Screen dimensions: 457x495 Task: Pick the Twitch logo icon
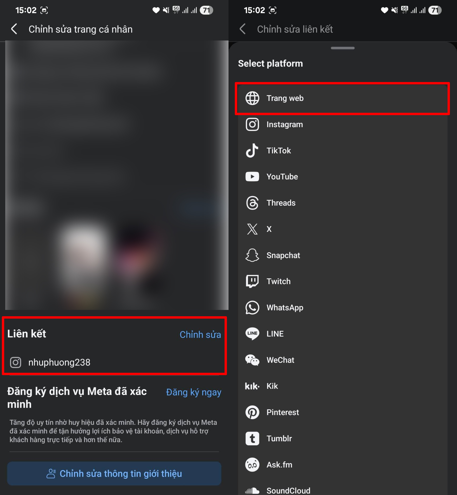coord(252,281)
